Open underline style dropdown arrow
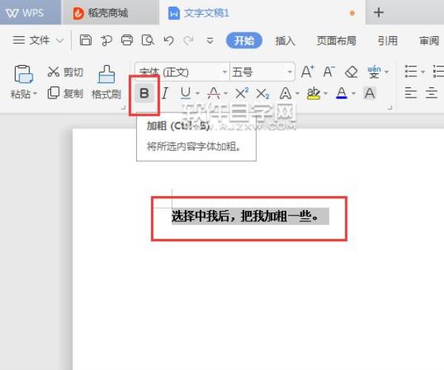Viewport: 444px width, 370px height. (x=198, y=93)
